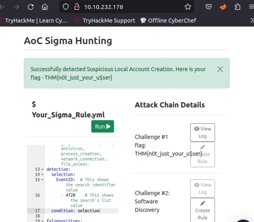Click line number 18 in the editor gutter

[x=37, y=216]
